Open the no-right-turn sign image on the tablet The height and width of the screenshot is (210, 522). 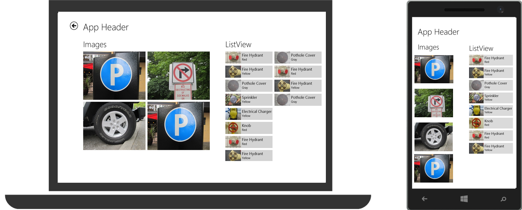pyautogui.click(x=178, y=75)
